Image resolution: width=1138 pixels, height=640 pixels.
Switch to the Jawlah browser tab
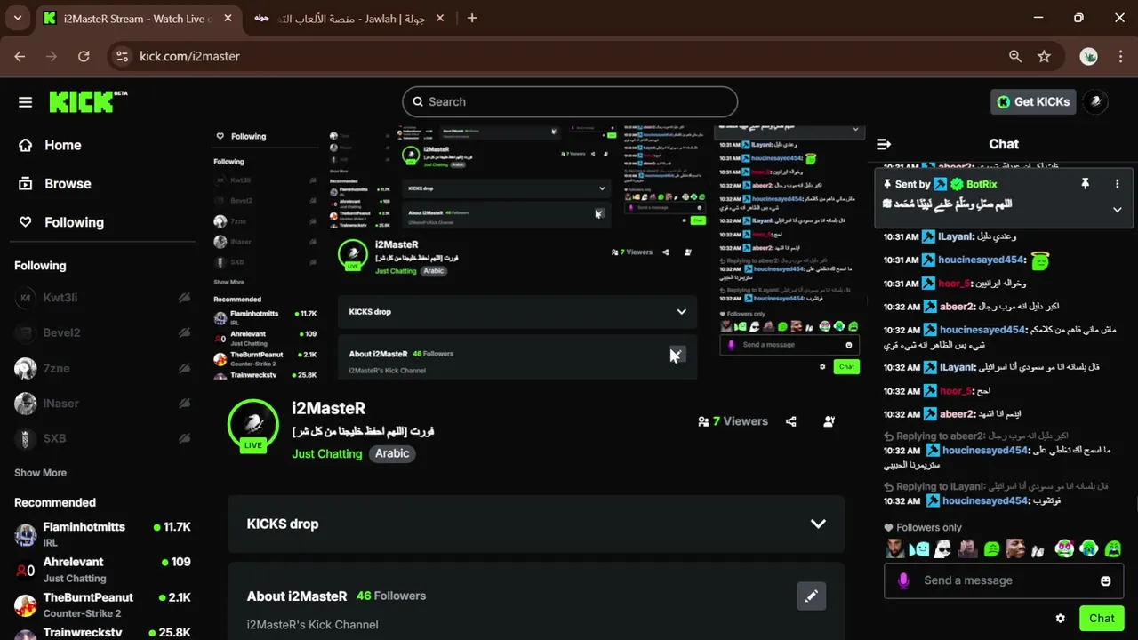pos(349,19)
